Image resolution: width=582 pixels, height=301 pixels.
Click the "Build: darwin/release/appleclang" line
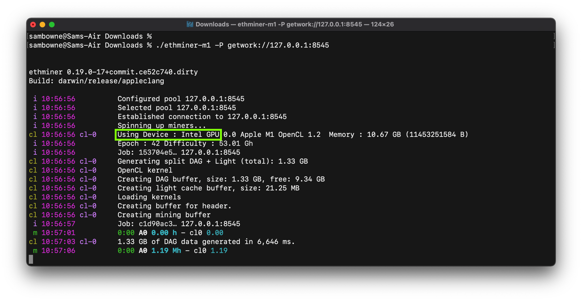pos(96,81)
